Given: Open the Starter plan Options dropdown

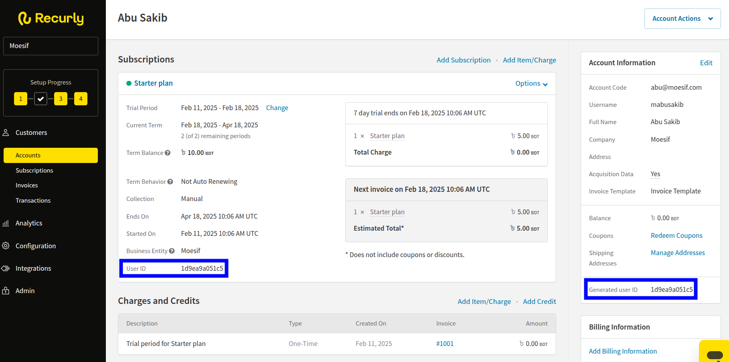Looking at the screenshot, I should (x=531, y=83).
